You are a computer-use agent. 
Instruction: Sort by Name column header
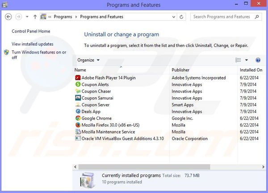(x=80, y=70)
